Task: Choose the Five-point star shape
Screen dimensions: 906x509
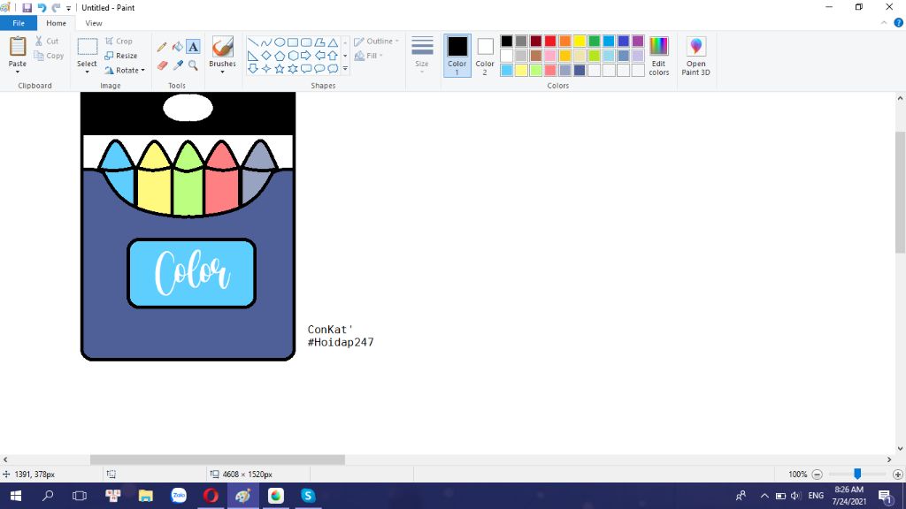Action: (x=279, y=69)
